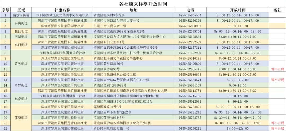The height and width of the screenshot is (131, 286).
Task: Select the '开放时间' column header
Action: click(x=238, y=10)
